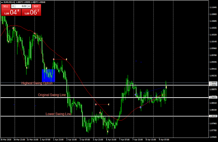Select the EURUSD,H2 chart title text
Image resolution: width=218 pixels, height=142 pixels.
(9, 2)
